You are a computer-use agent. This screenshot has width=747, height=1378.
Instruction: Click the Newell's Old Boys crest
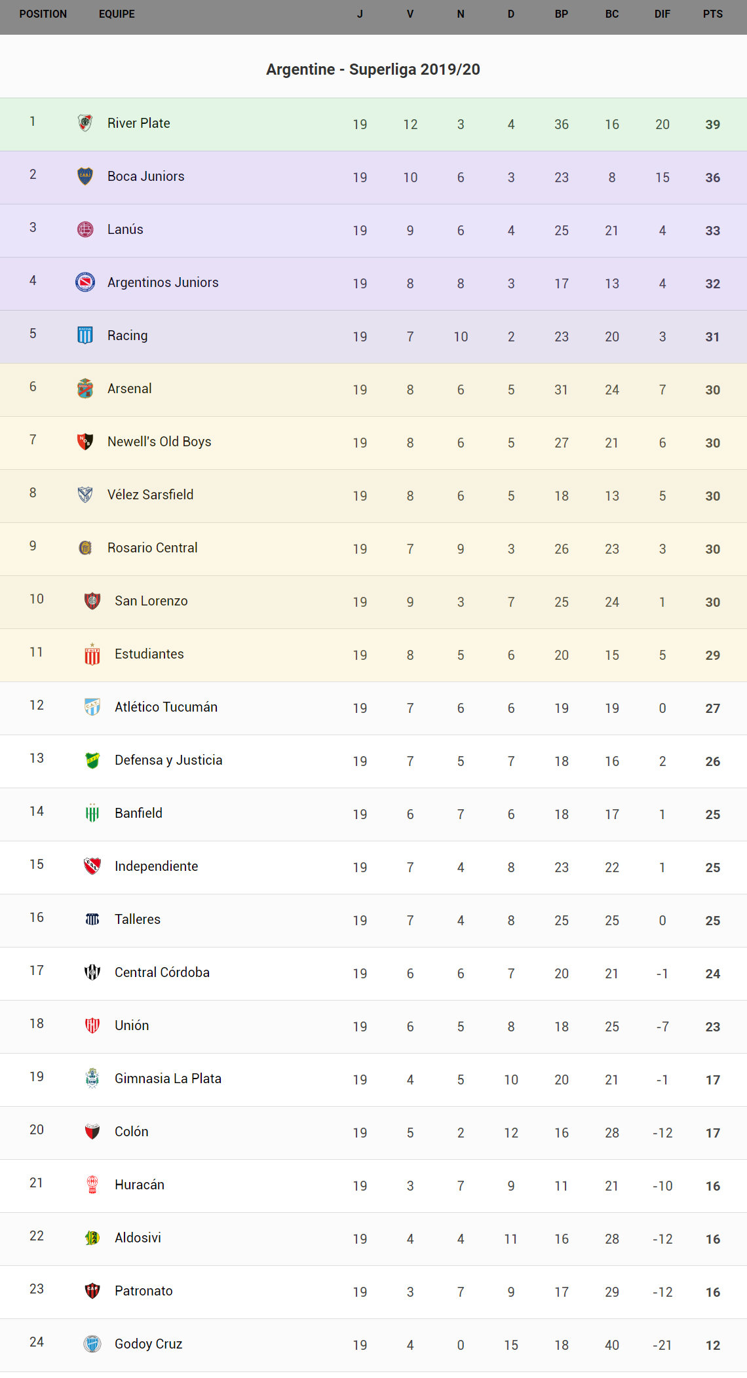coord(85,442)
